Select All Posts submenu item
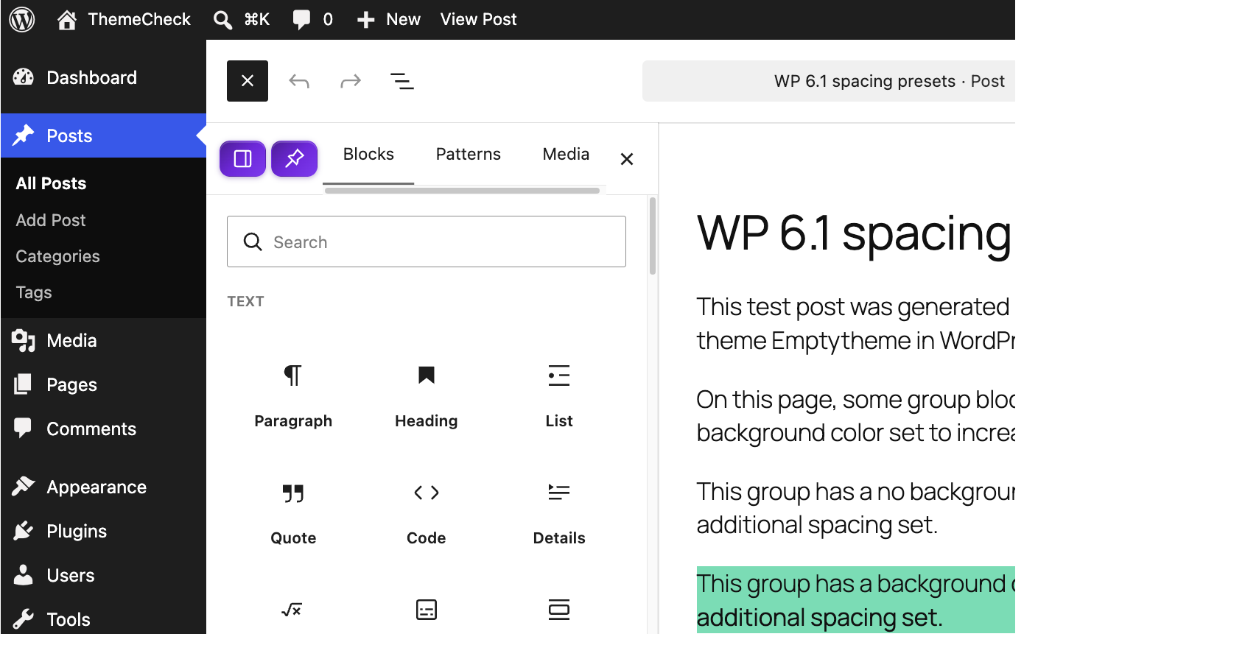The height and width of the screenshot is (645, 1259). point(51,183)
